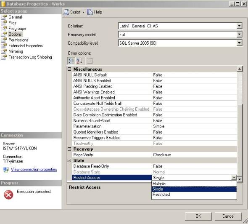Open the Collation dropdown

[239, 26]
